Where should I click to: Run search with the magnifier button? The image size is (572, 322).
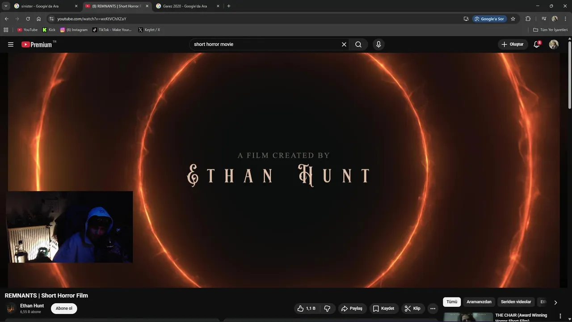click(x=358, y=44)
